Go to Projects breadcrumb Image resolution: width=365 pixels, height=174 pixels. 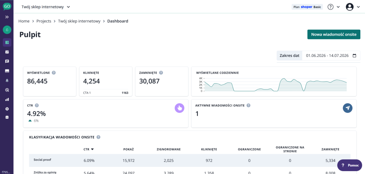click(44, 21)
